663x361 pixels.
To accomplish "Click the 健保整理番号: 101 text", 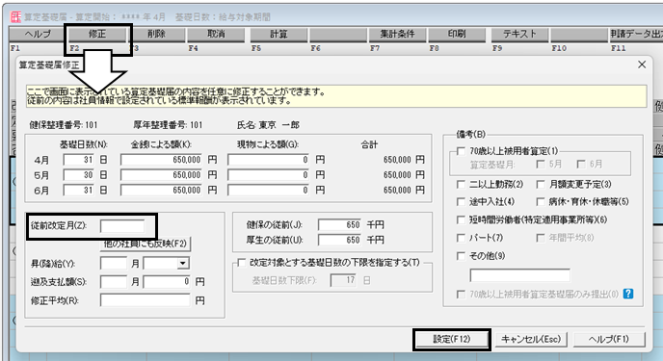I will pyautogui.click(x=64, y=125).
